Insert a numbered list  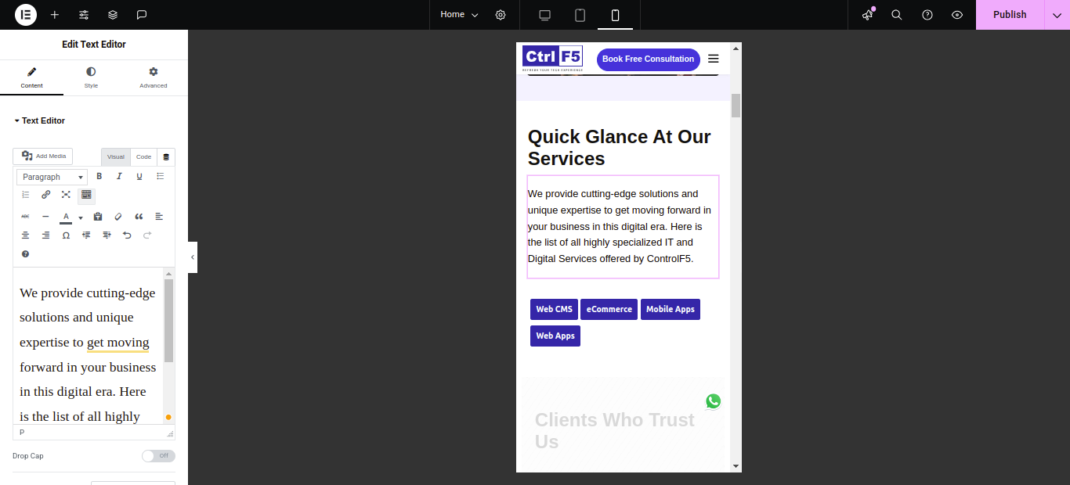pos(25,195)
